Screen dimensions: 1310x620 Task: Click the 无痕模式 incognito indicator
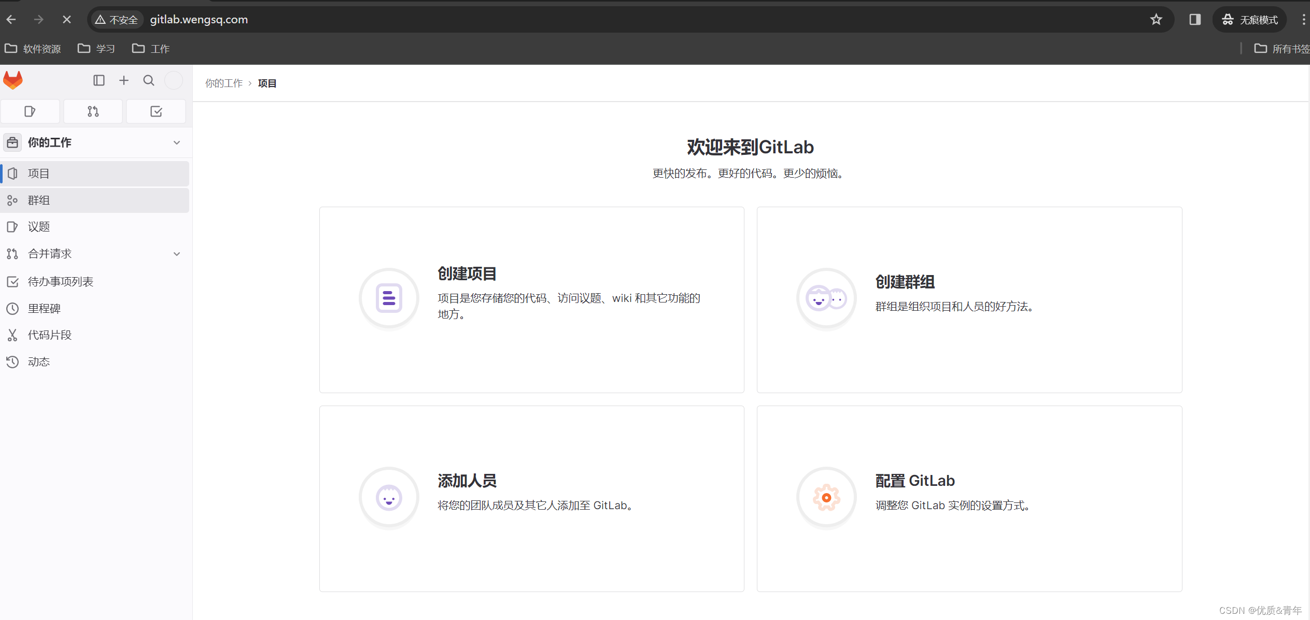pos(1250,20)
